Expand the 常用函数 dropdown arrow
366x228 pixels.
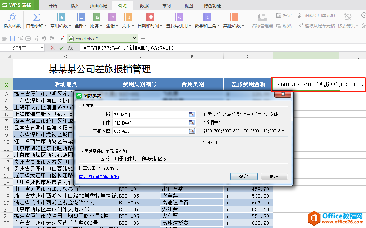(x=70, y=26)
